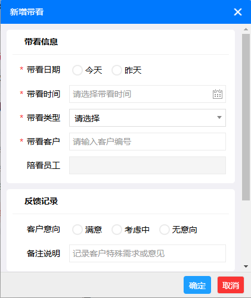
Task: Expand the 带看类型 dropdown arrow
Action: click(x=219, y=118)
